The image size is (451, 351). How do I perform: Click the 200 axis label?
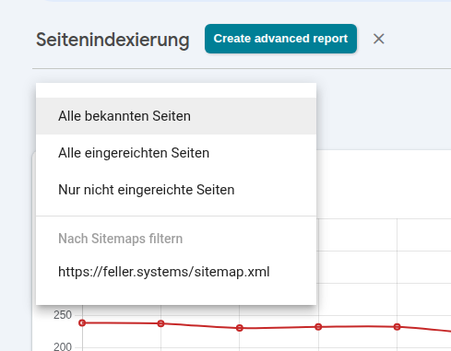(x=63, y=346)
